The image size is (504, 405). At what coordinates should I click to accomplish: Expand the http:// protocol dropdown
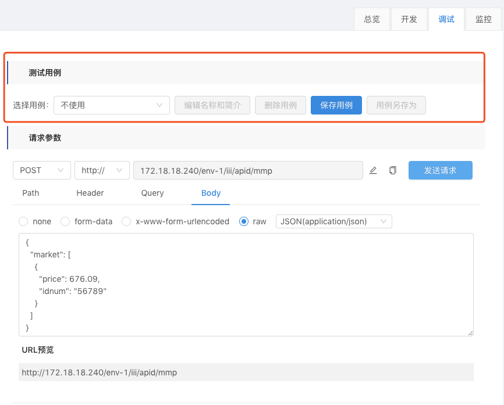(x=102, y=170)
